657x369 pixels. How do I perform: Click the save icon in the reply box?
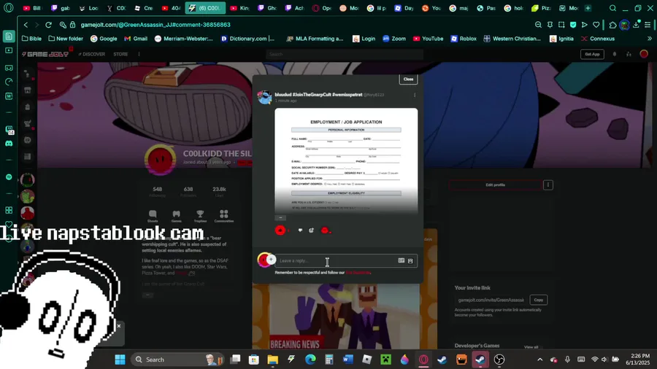(410, 261)
